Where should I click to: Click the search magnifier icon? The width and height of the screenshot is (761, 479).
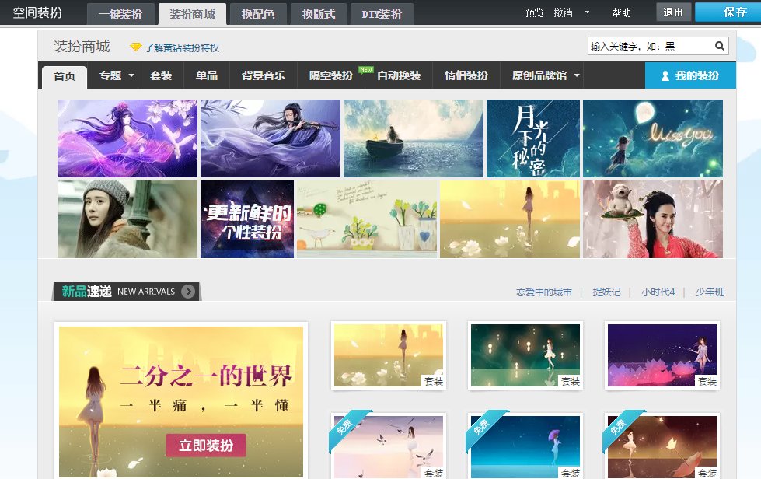720,46
